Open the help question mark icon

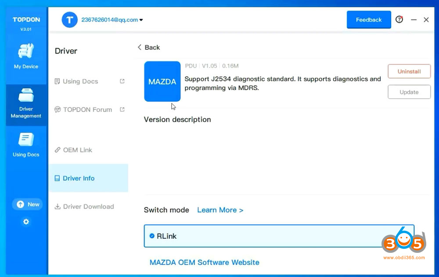399,19
